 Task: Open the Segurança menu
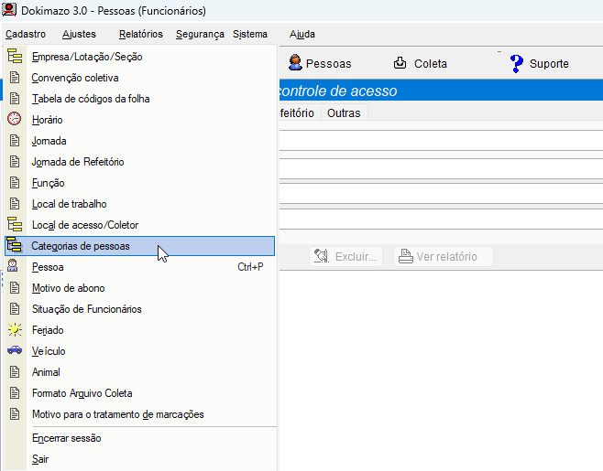(200, 34)
